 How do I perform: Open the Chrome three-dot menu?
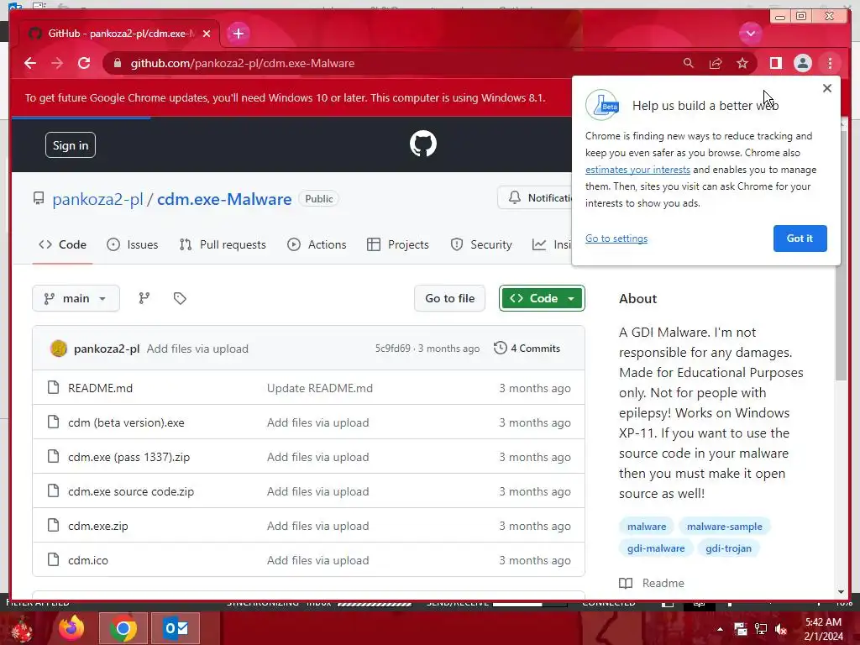click(x=830, y=63)
